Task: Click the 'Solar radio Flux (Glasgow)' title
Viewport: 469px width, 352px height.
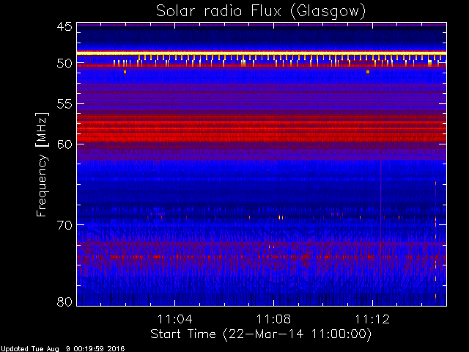Action: [261, 12]
